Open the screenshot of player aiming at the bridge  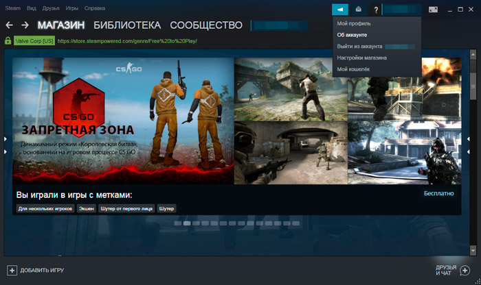[291, 89]
